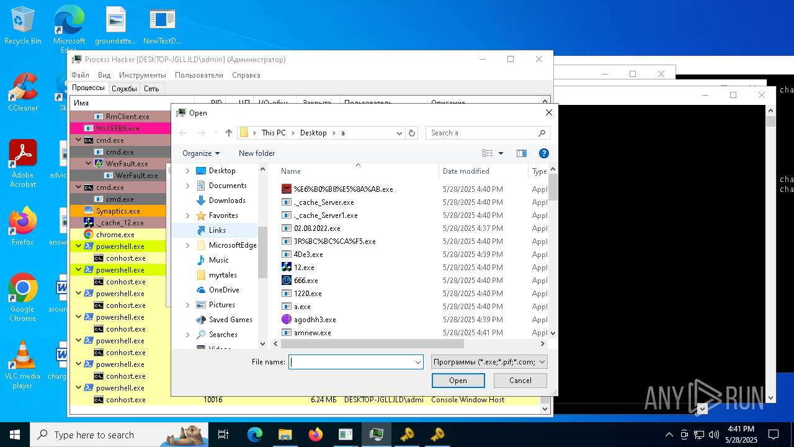Select WxKEEB8.exe process row

(x=118, y=129)
